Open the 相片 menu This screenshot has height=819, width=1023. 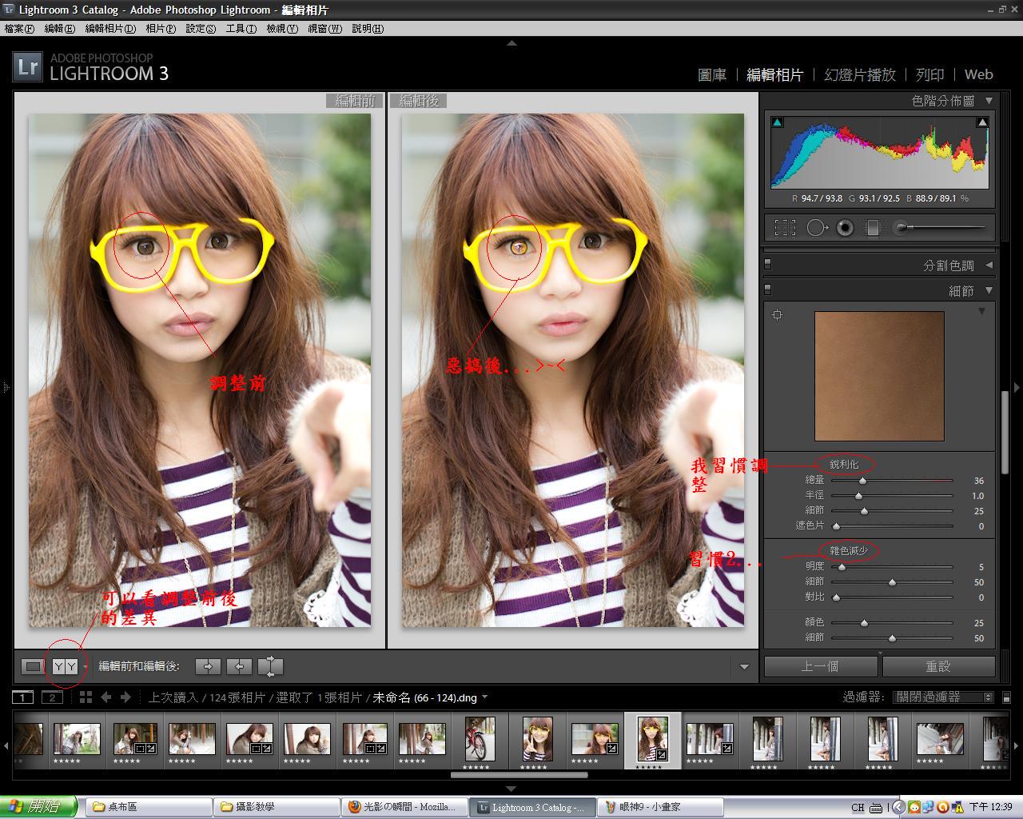pyautogui.click(x=161, y=29)
